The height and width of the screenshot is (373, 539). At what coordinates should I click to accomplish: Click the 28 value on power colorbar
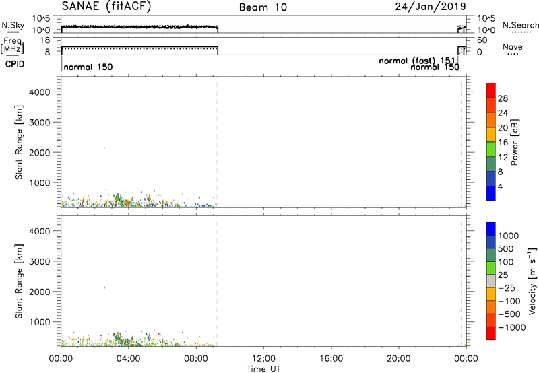click(503, 98)
